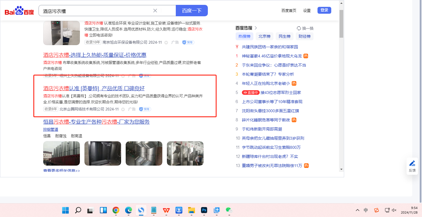Screen dimensions: 422x217
Task: Click the search input containing 酒店污衣槽
Action: coord(96,11)
